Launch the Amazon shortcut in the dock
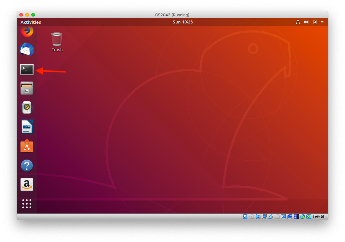Image resolution: width=345 pixels, height=242 pixels. click(27, 185)
